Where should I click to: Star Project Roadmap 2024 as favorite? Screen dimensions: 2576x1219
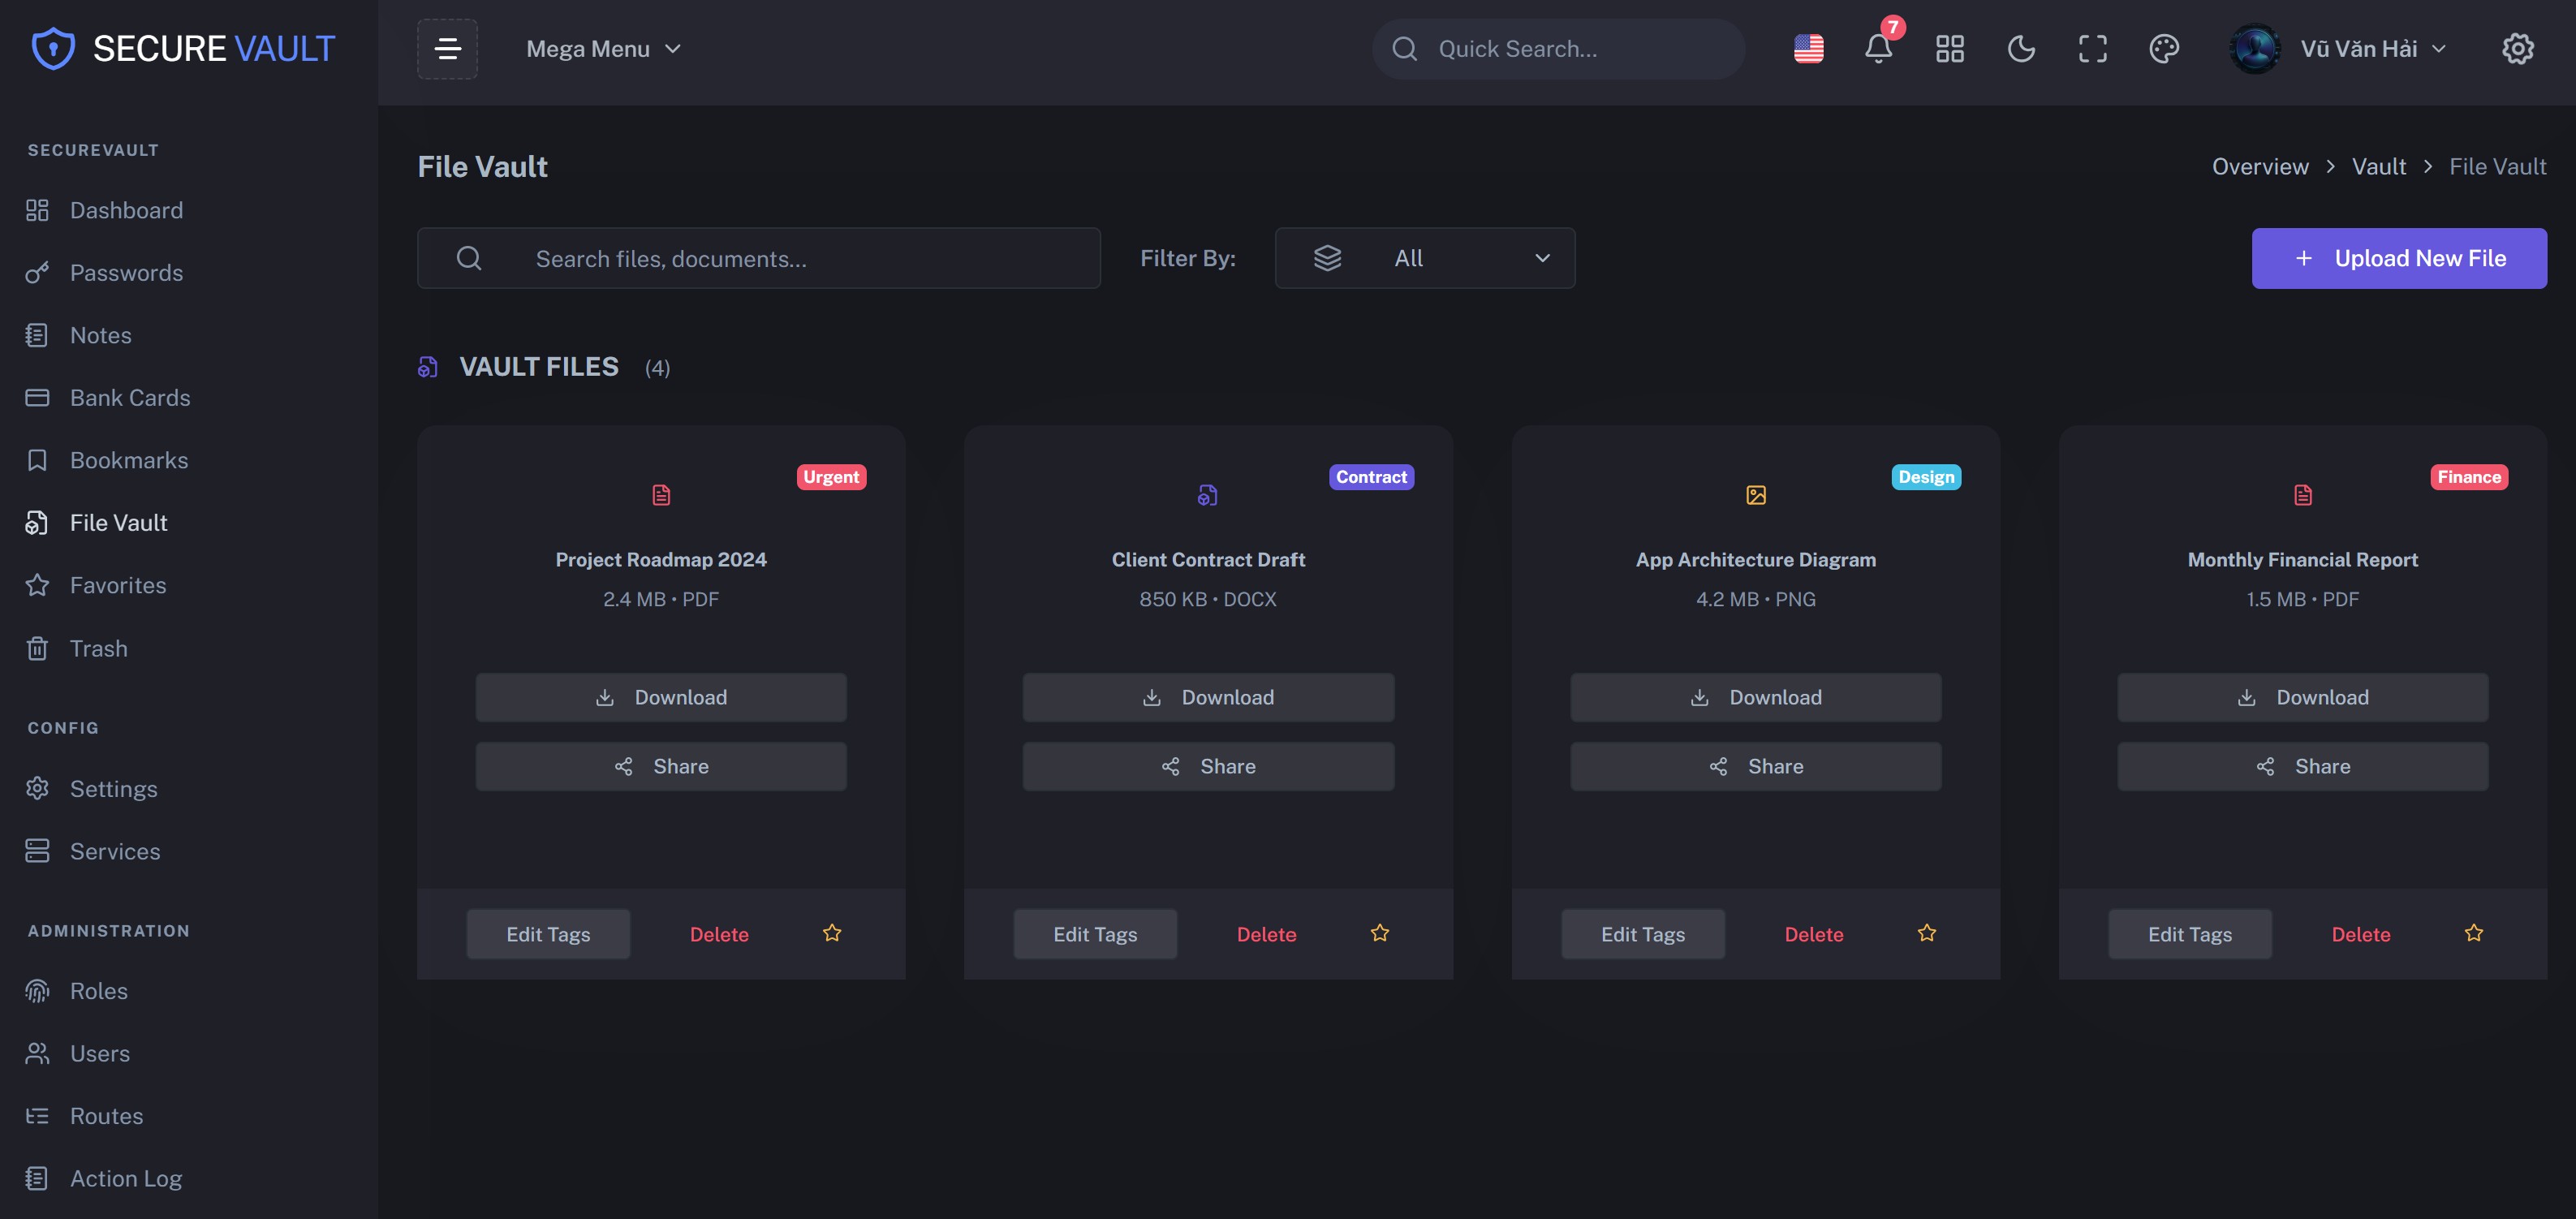[x=831, y=933]
